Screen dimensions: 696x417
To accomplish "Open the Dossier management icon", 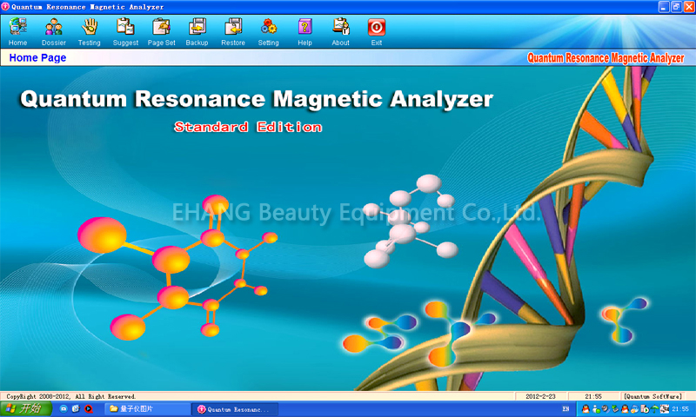I will 53,31.
